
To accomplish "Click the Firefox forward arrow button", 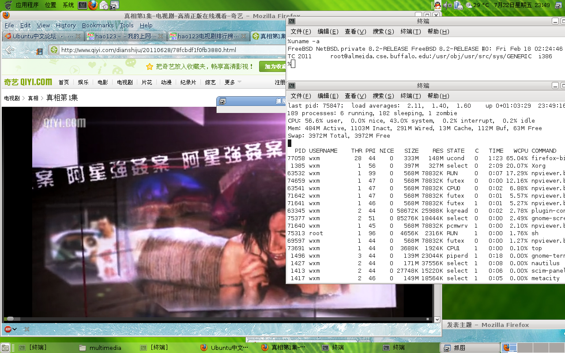I will (25, 50).
